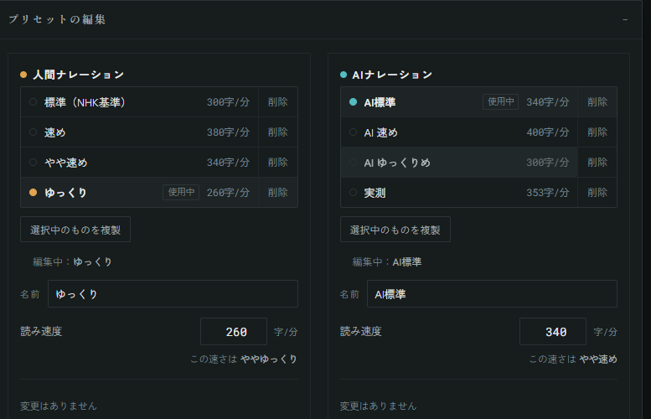Delete the AI標準 preset

pos(597,101)
